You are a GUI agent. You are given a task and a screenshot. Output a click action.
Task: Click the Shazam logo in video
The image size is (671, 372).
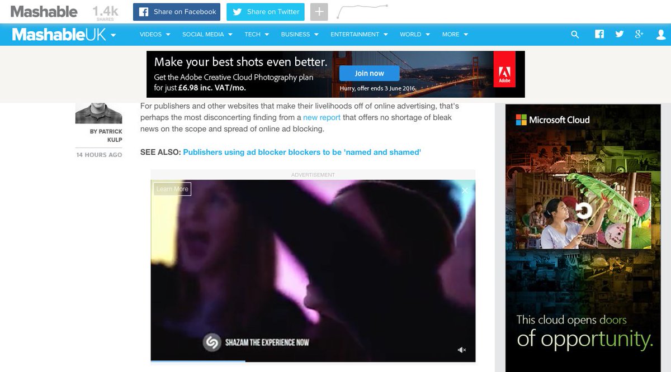tap(212, 342)
